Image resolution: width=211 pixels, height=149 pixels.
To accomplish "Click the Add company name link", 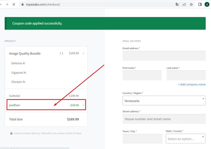I will coord(192,84).
